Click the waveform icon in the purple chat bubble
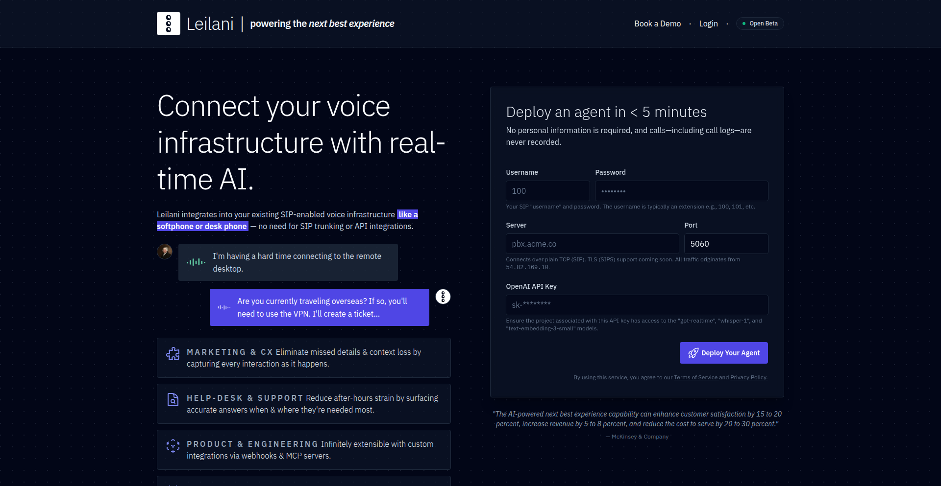941x486 pixels. click(x=223, y=307)
